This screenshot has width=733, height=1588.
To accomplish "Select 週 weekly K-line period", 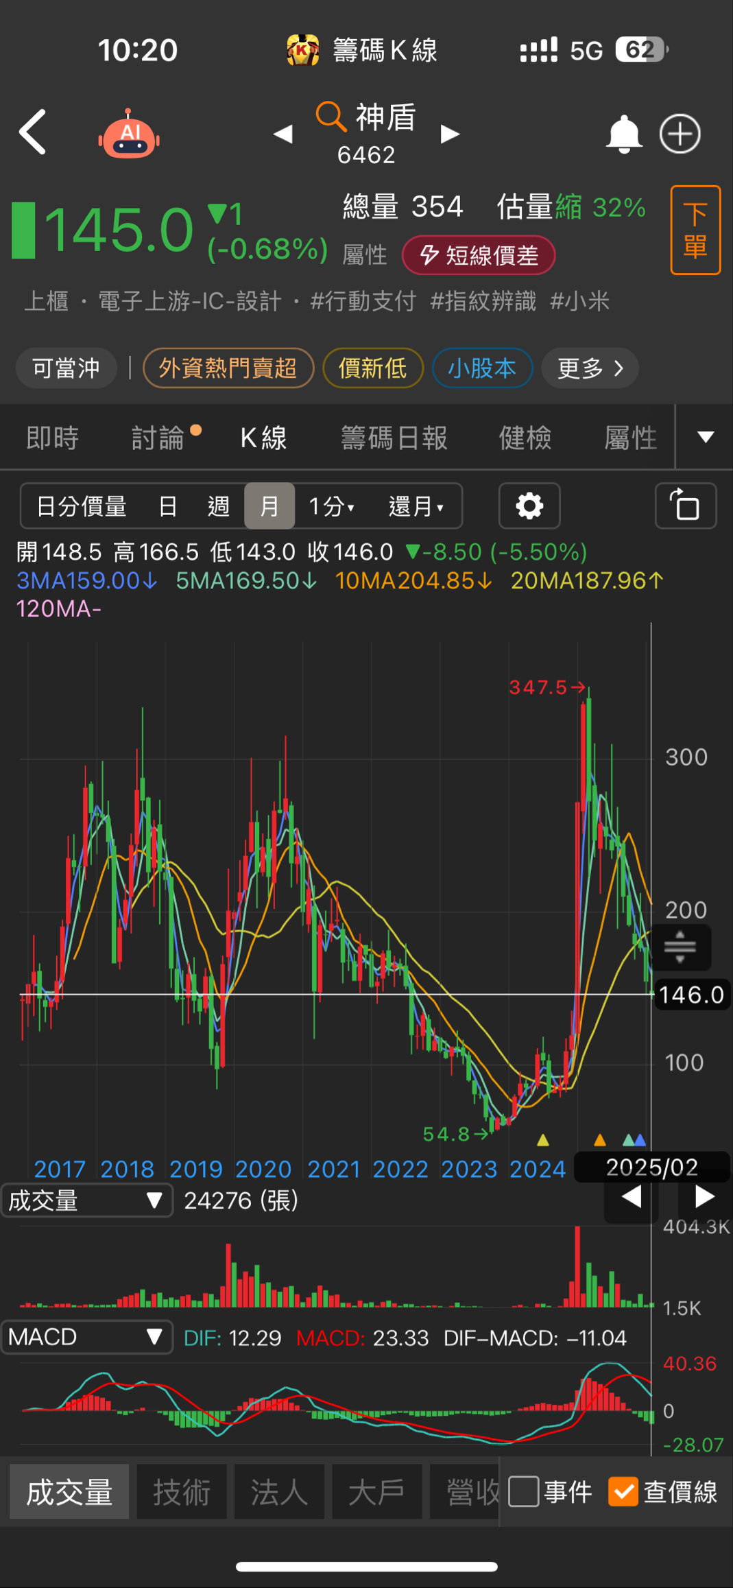I will (219, 506).
